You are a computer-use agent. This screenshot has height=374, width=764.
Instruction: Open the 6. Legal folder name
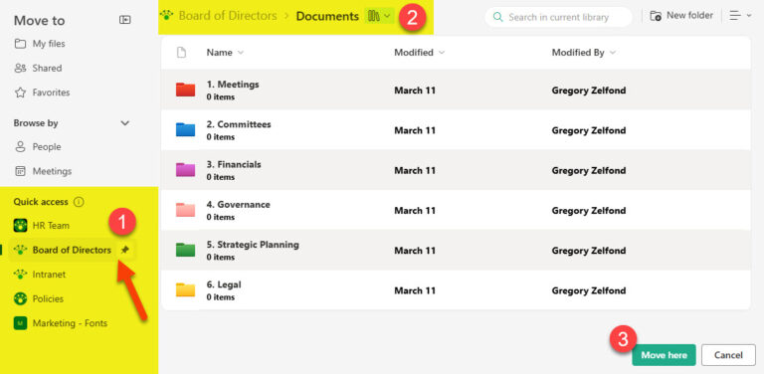tap(224, 284)
